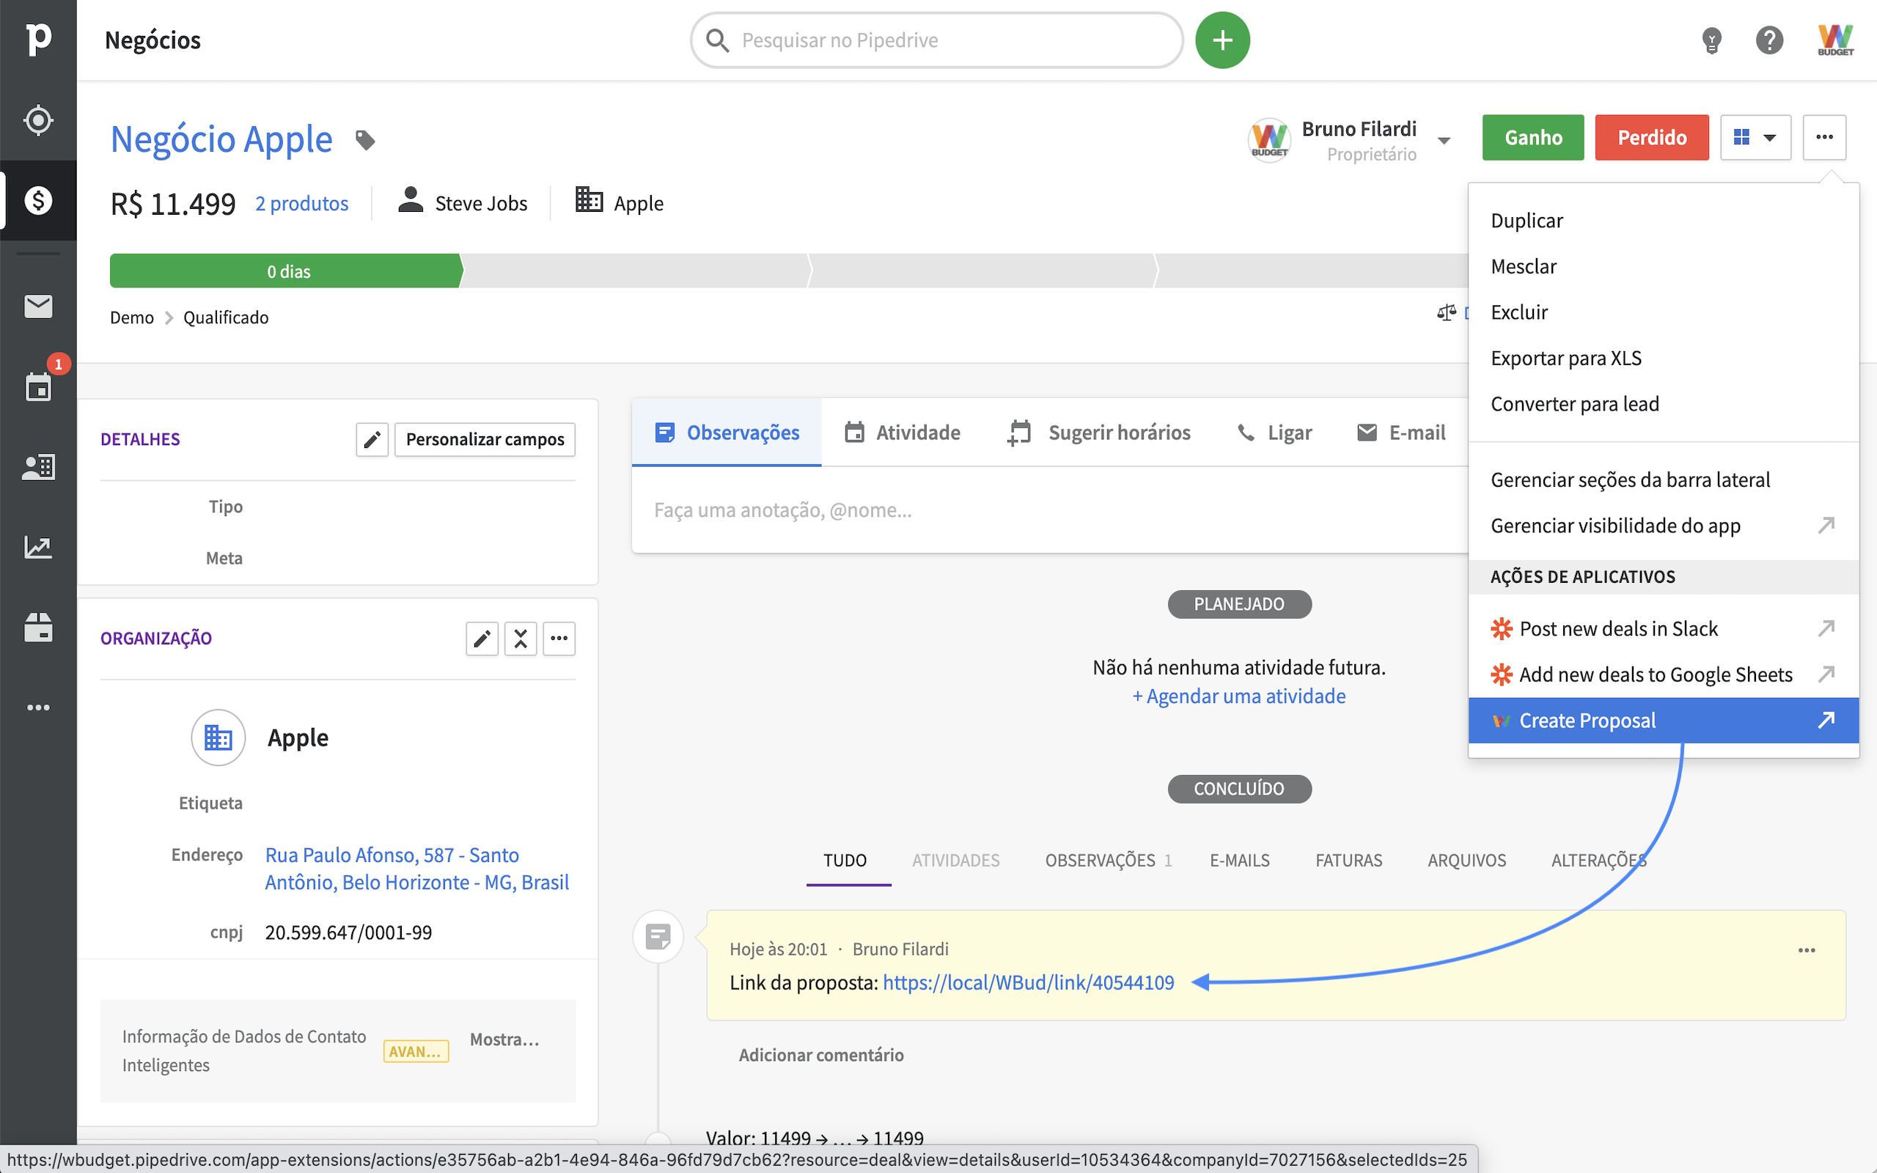Image resolution: width=1877 pixels, height=1173 pixels.
Task: Click the Apple organization building avatar
Action: tap(218, 738)
